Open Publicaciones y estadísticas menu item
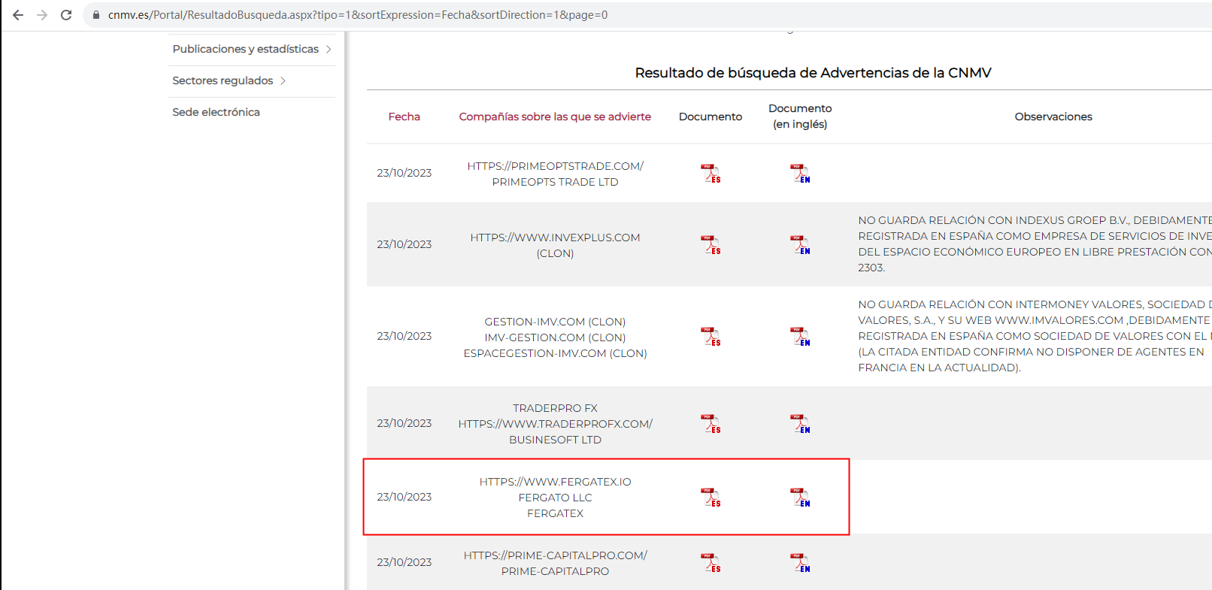Viewport: 1212px width, 590px height. pyautogui.click(x=245, y=49)
